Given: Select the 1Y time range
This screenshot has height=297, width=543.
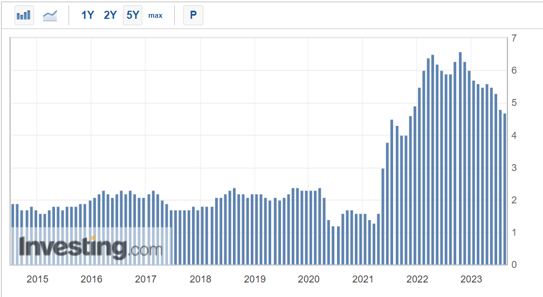Looking at the screenshot, I should coord(87,15).
